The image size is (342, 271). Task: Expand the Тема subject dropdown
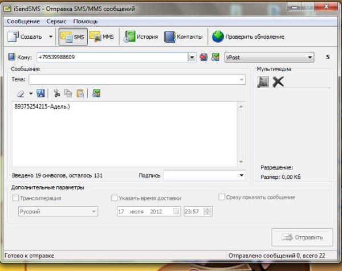point(241,80)
